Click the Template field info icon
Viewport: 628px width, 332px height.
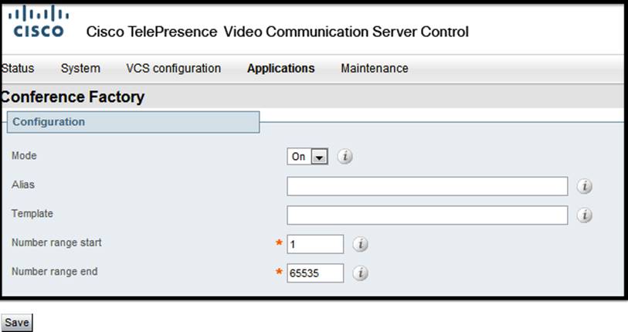pos(585,214)
